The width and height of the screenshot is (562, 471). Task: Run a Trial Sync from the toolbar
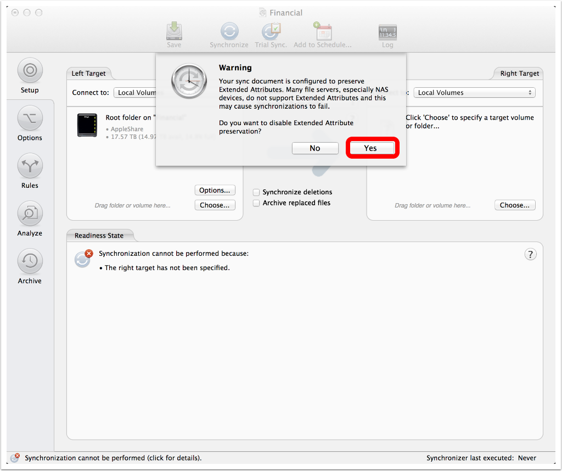click(271, 32)
